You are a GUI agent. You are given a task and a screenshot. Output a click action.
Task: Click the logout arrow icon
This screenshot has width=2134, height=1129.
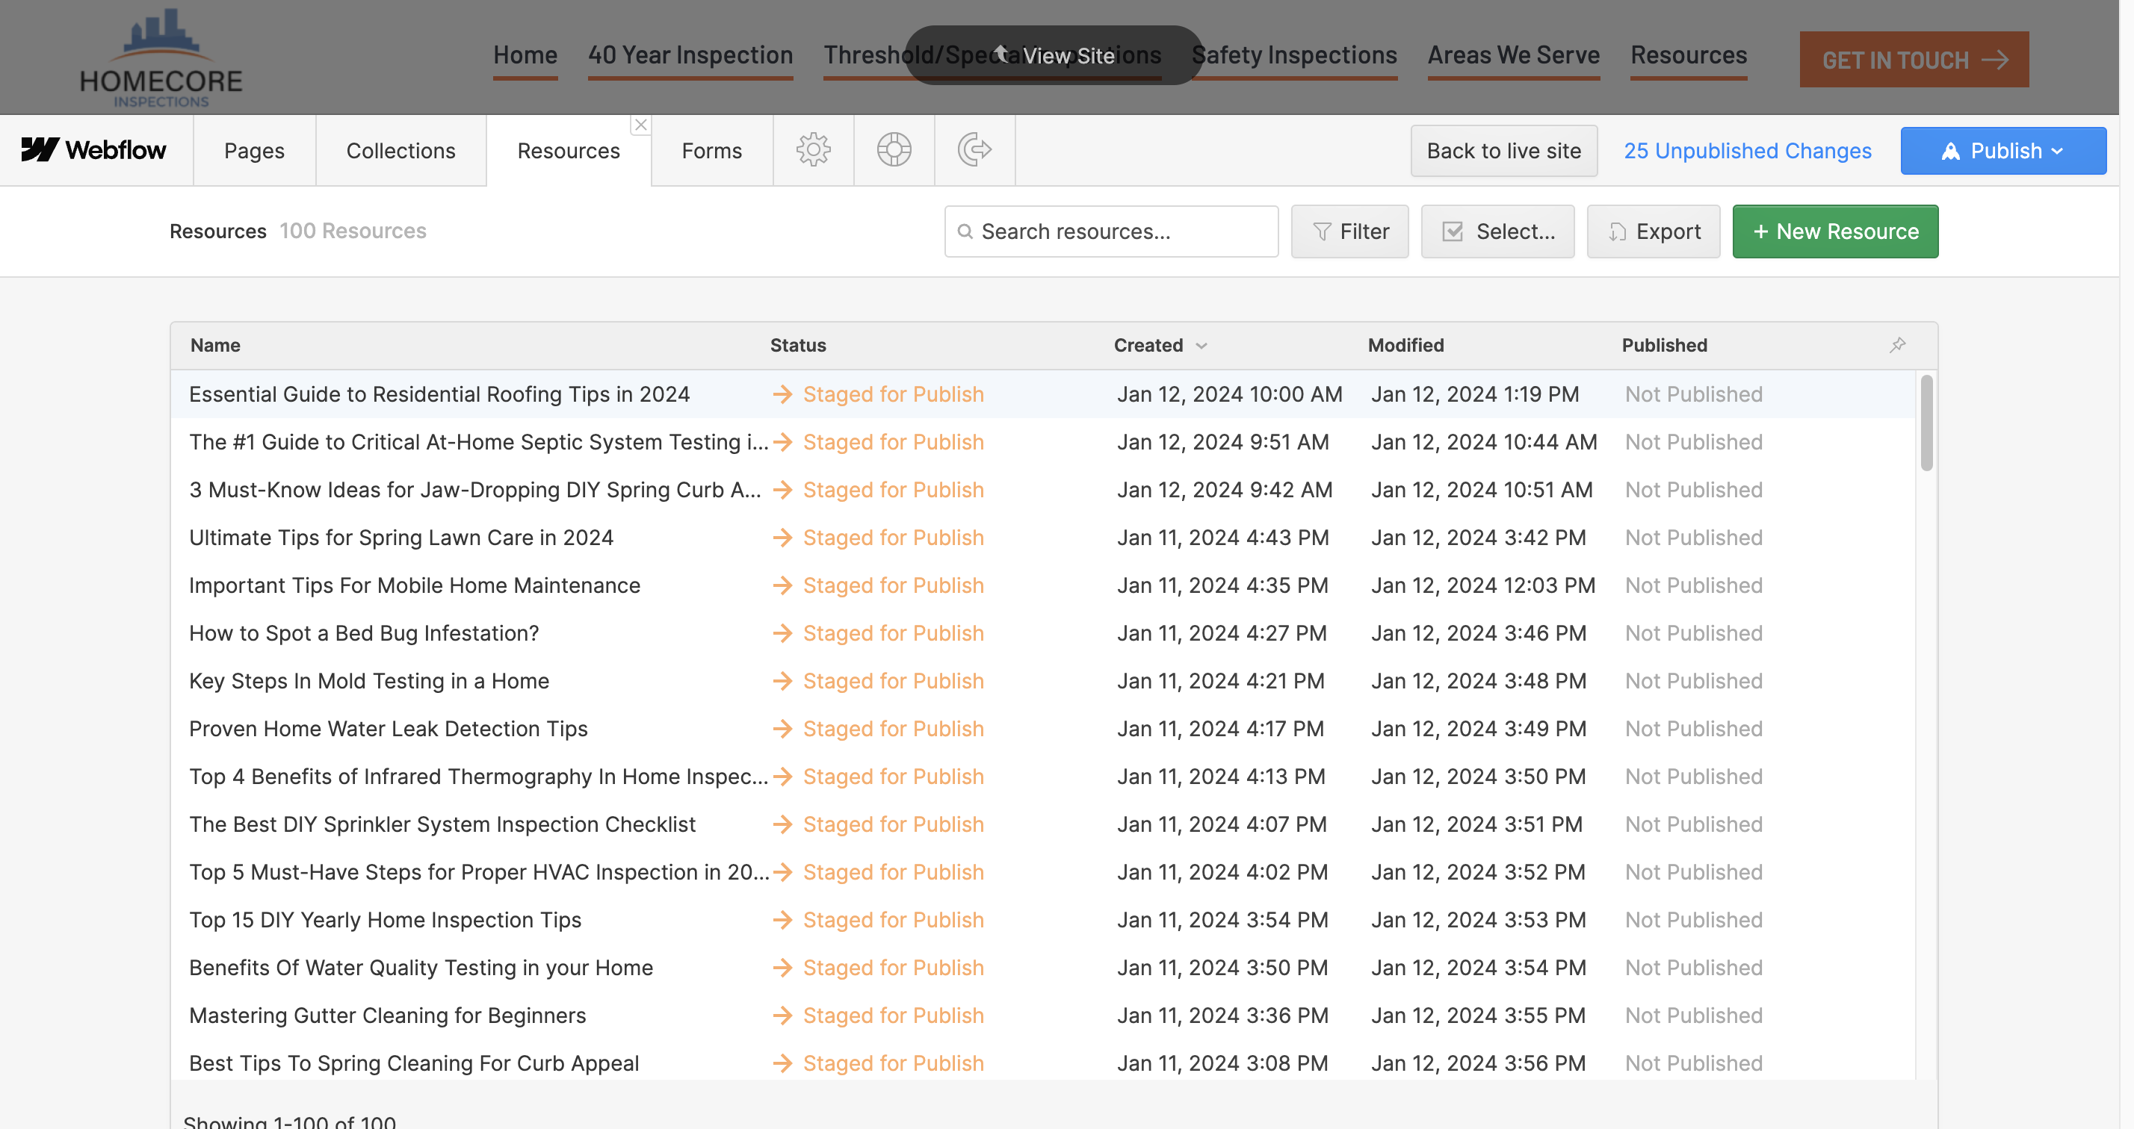point(974,150)
